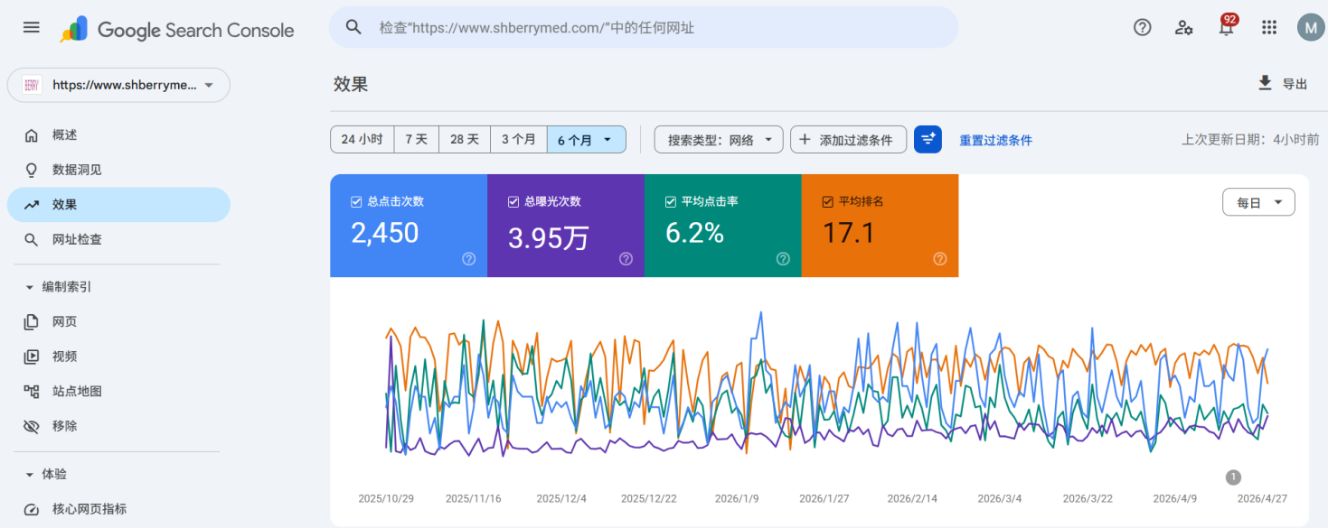
Task: Click the chart annotation marker 1
Action: [1233, 477]
